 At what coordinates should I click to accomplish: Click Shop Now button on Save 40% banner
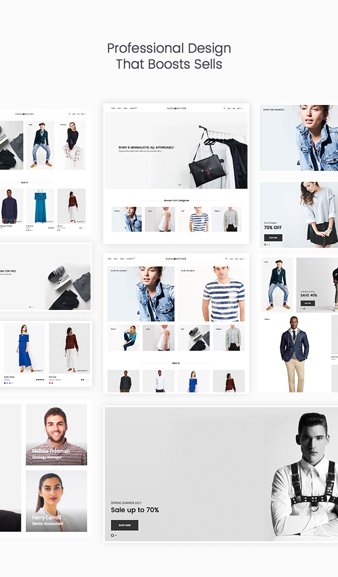(307, 303)
